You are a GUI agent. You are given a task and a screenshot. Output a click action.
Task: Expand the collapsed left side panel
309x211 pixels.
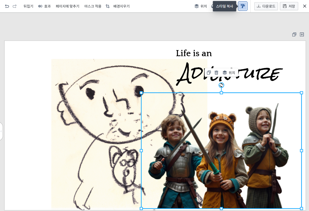click(1, 131)
